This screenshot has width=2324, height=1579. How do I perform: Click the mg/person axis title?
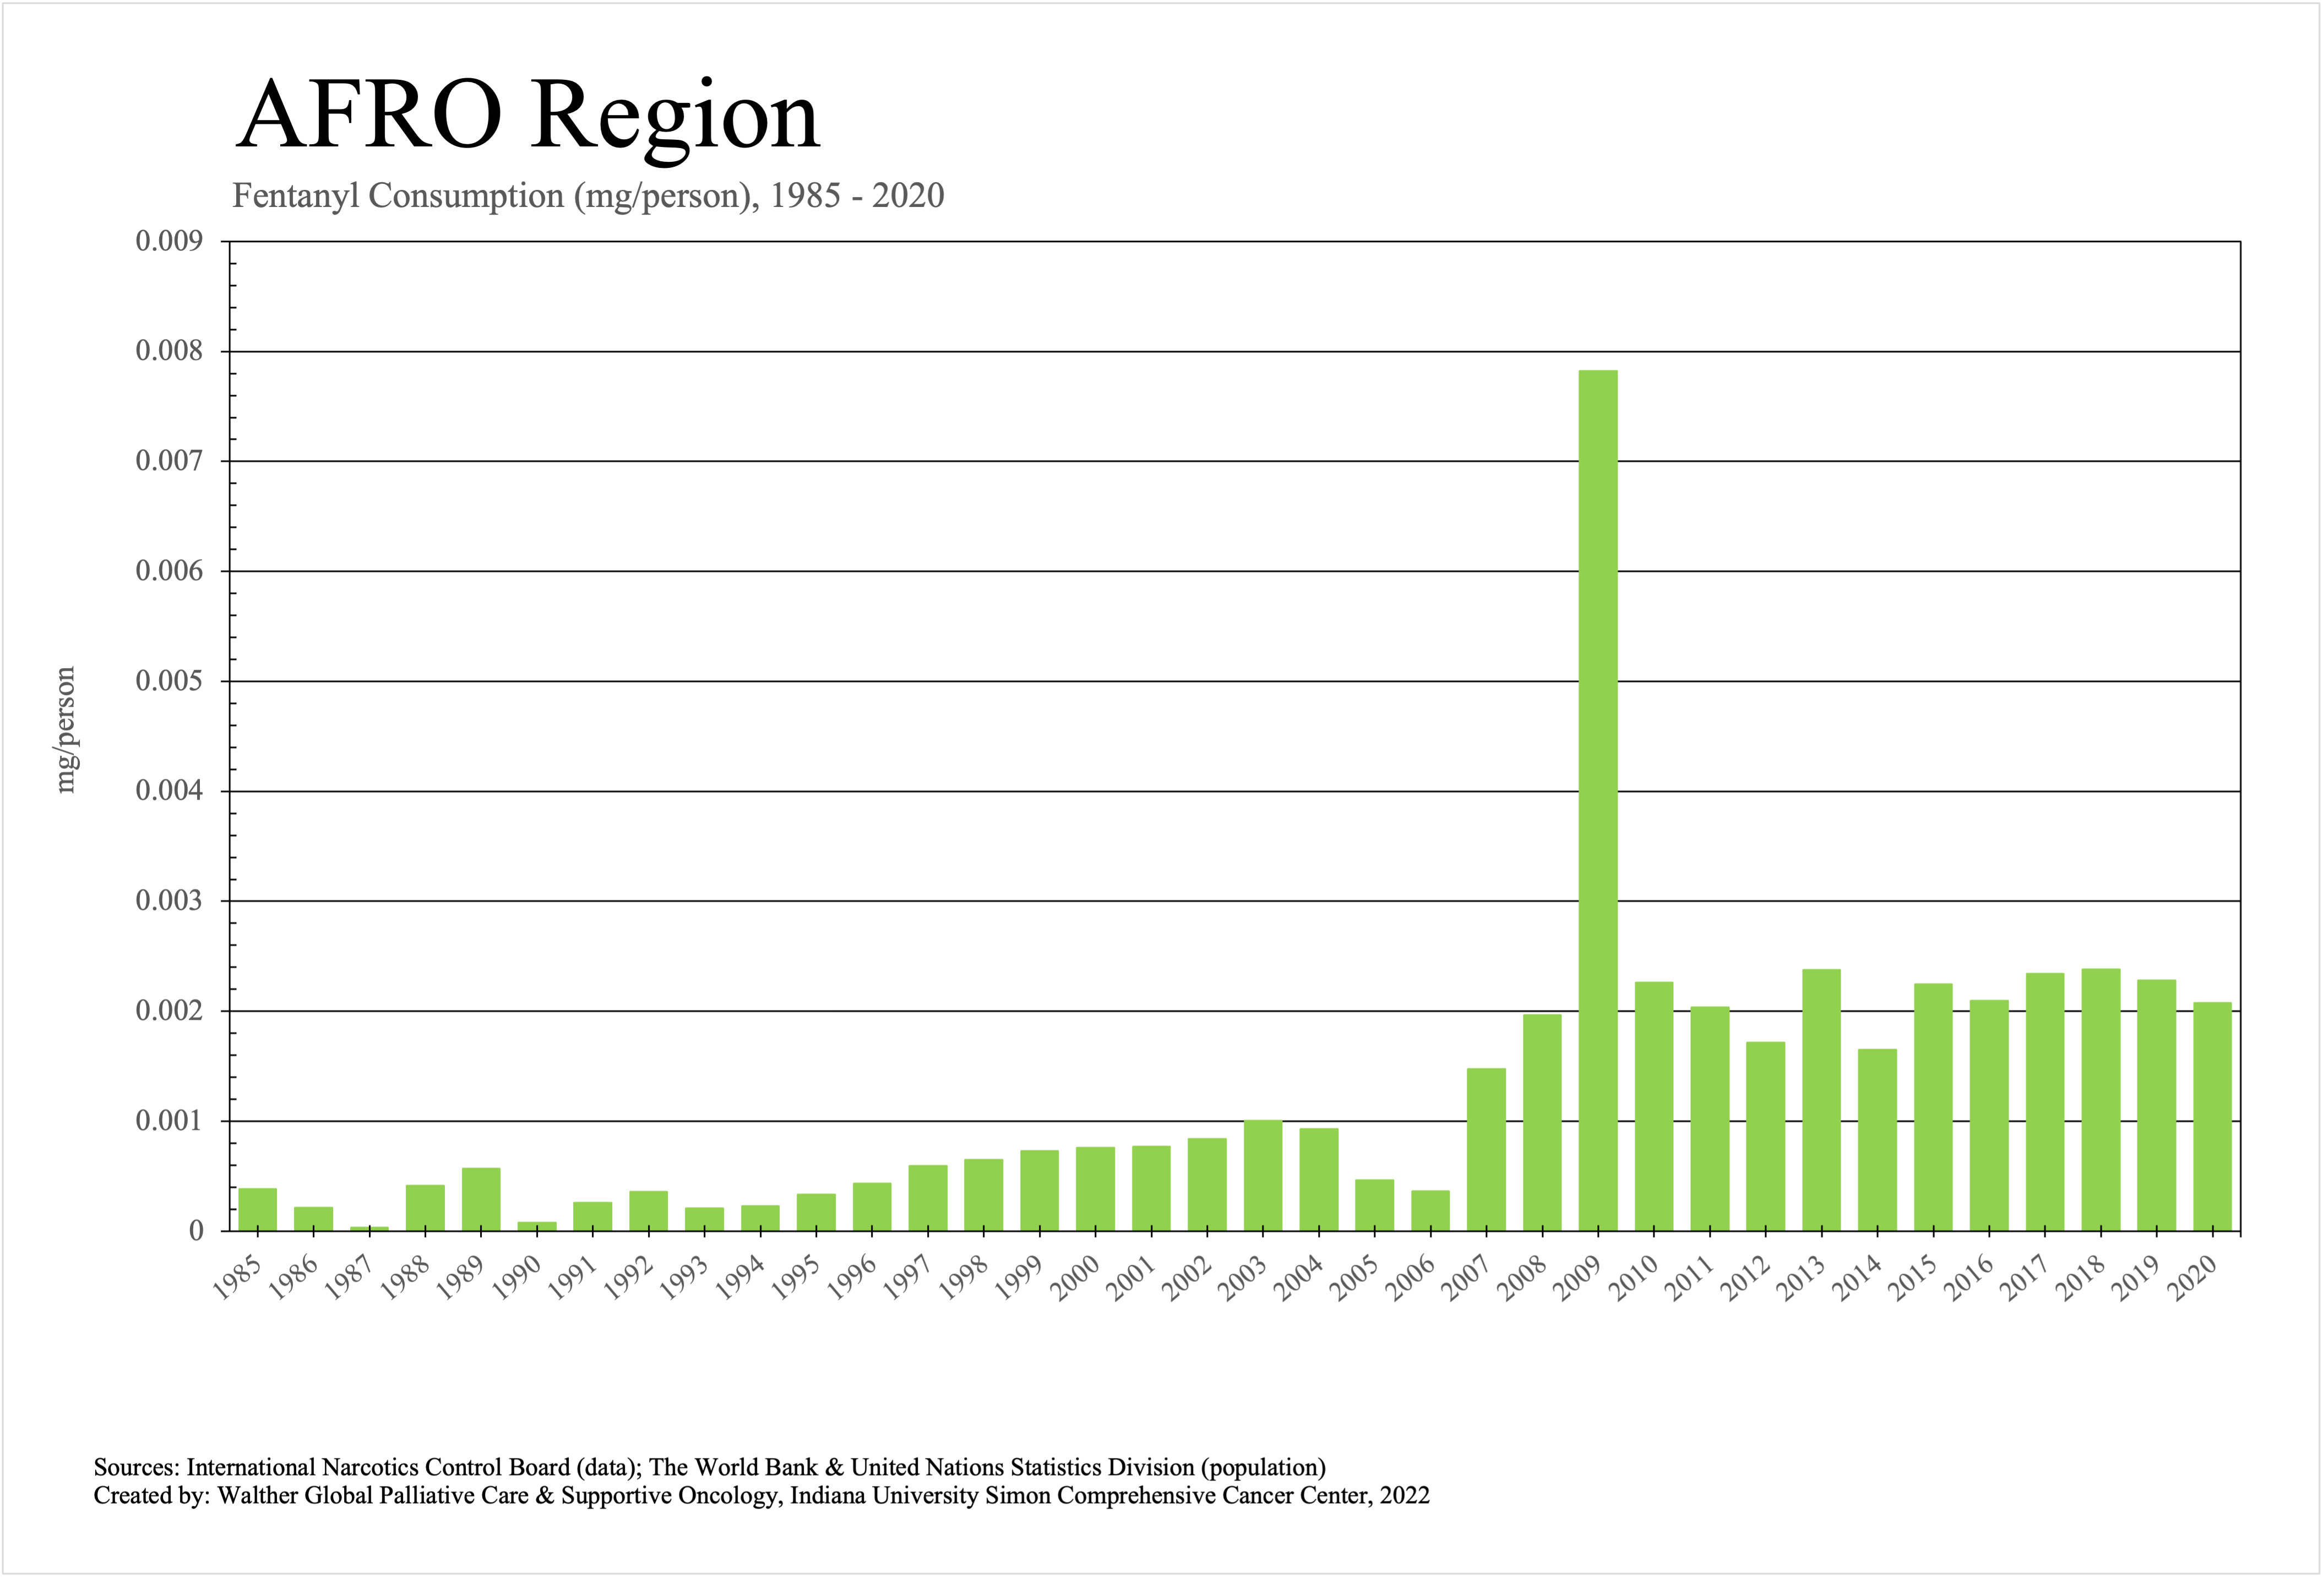(65, 730)
